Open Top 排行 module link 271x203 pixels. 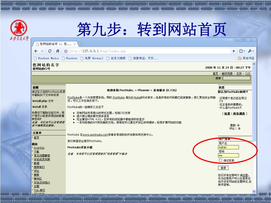point(39,190)
